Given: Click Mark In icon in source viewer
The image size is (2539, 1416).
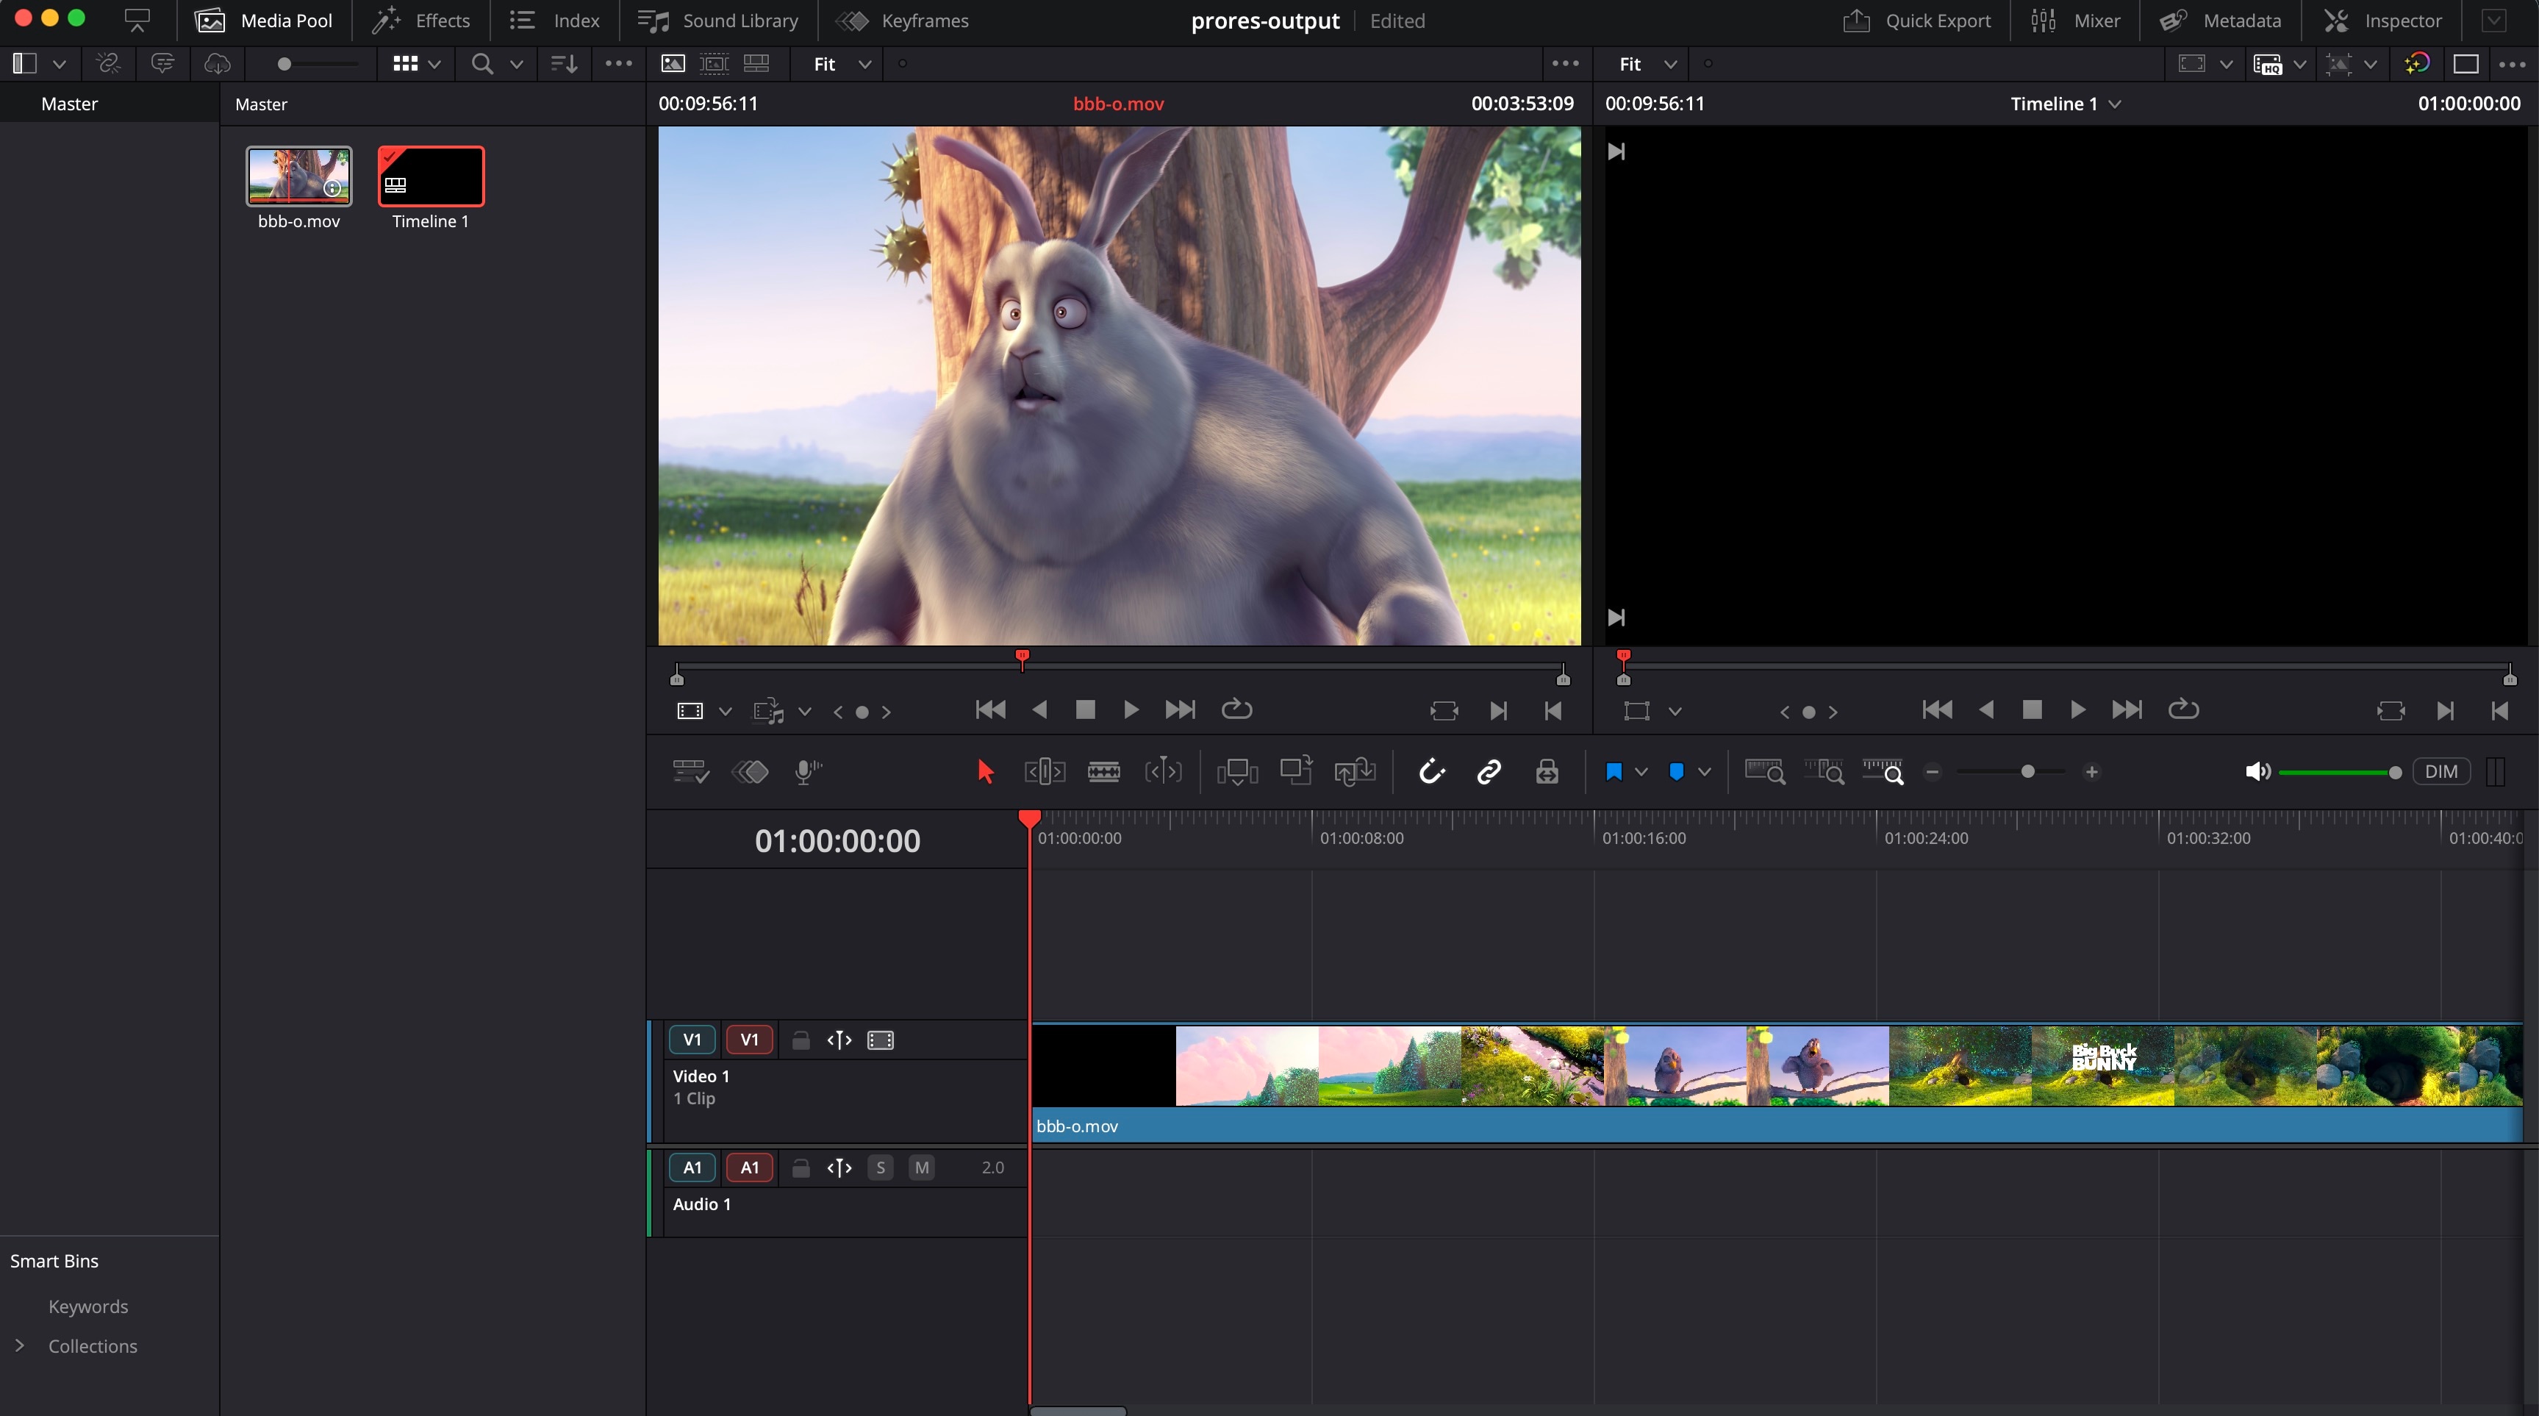Looking at the screenshot, I should click(x=1498, y=710).
